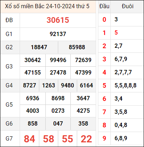Click the red tail value 5 for head 1
The width and height of the screenshot is (144, 147).
coord(116,32)
